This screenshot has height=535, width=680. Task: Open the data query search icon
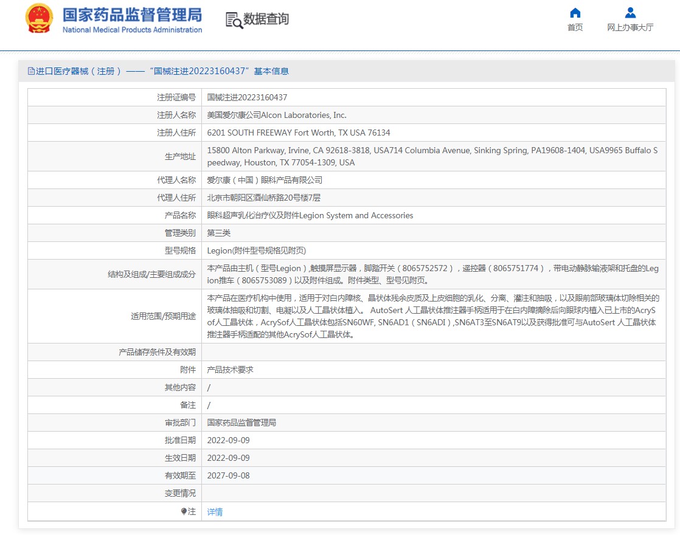pyautogui.click(x=234, y=20)
